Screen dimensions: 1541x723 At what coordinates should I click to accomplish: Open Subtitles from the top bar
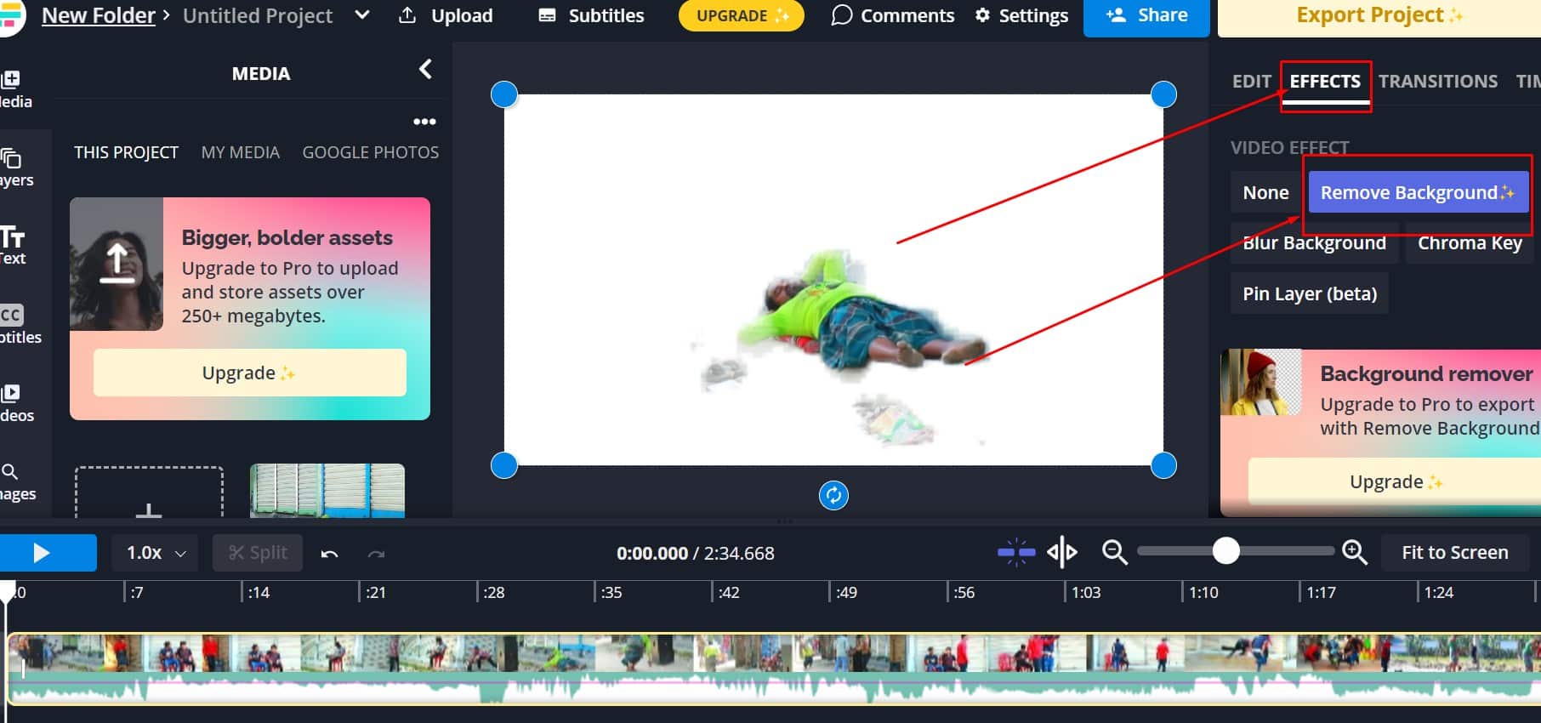591,15
